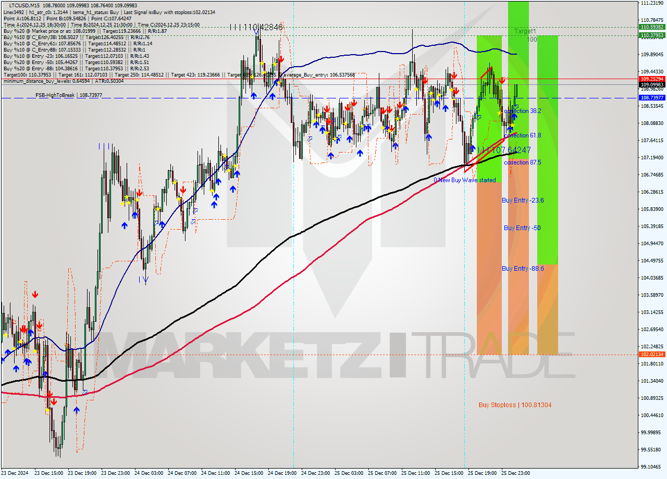Select the Buy Entry -88.6 label
Image resolution: width=667 pixels, height=479 pixels.
coord(523,268)
